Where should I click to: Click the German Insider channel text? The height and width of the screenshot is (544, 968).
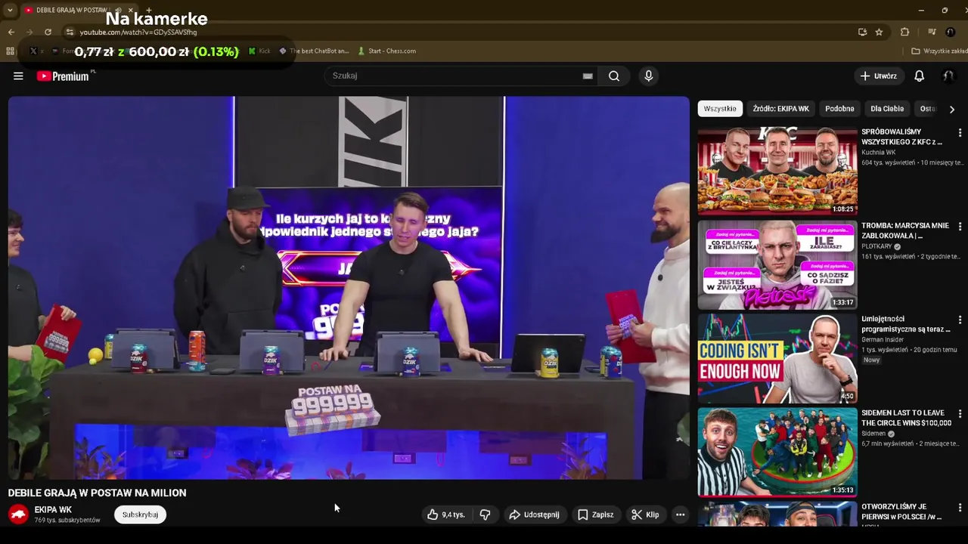[883, 340]
